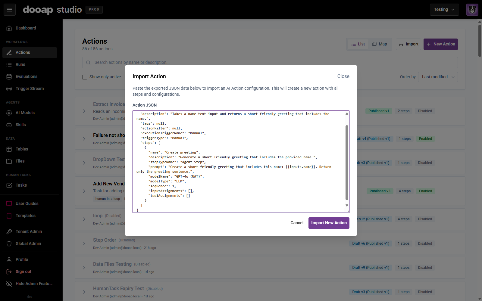The width and height of the screenshot is (482, 301).
Task: Click the Skills robot icon
Action: (x=9, y=125)
